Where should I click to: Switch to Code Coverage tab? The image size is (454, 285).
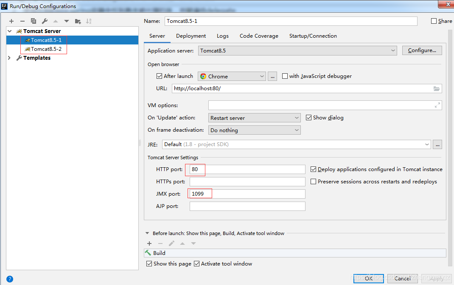pyautogui.click(x=259, y=36)
